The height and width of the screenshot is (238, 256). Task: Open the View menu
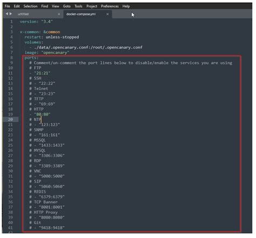56,7
